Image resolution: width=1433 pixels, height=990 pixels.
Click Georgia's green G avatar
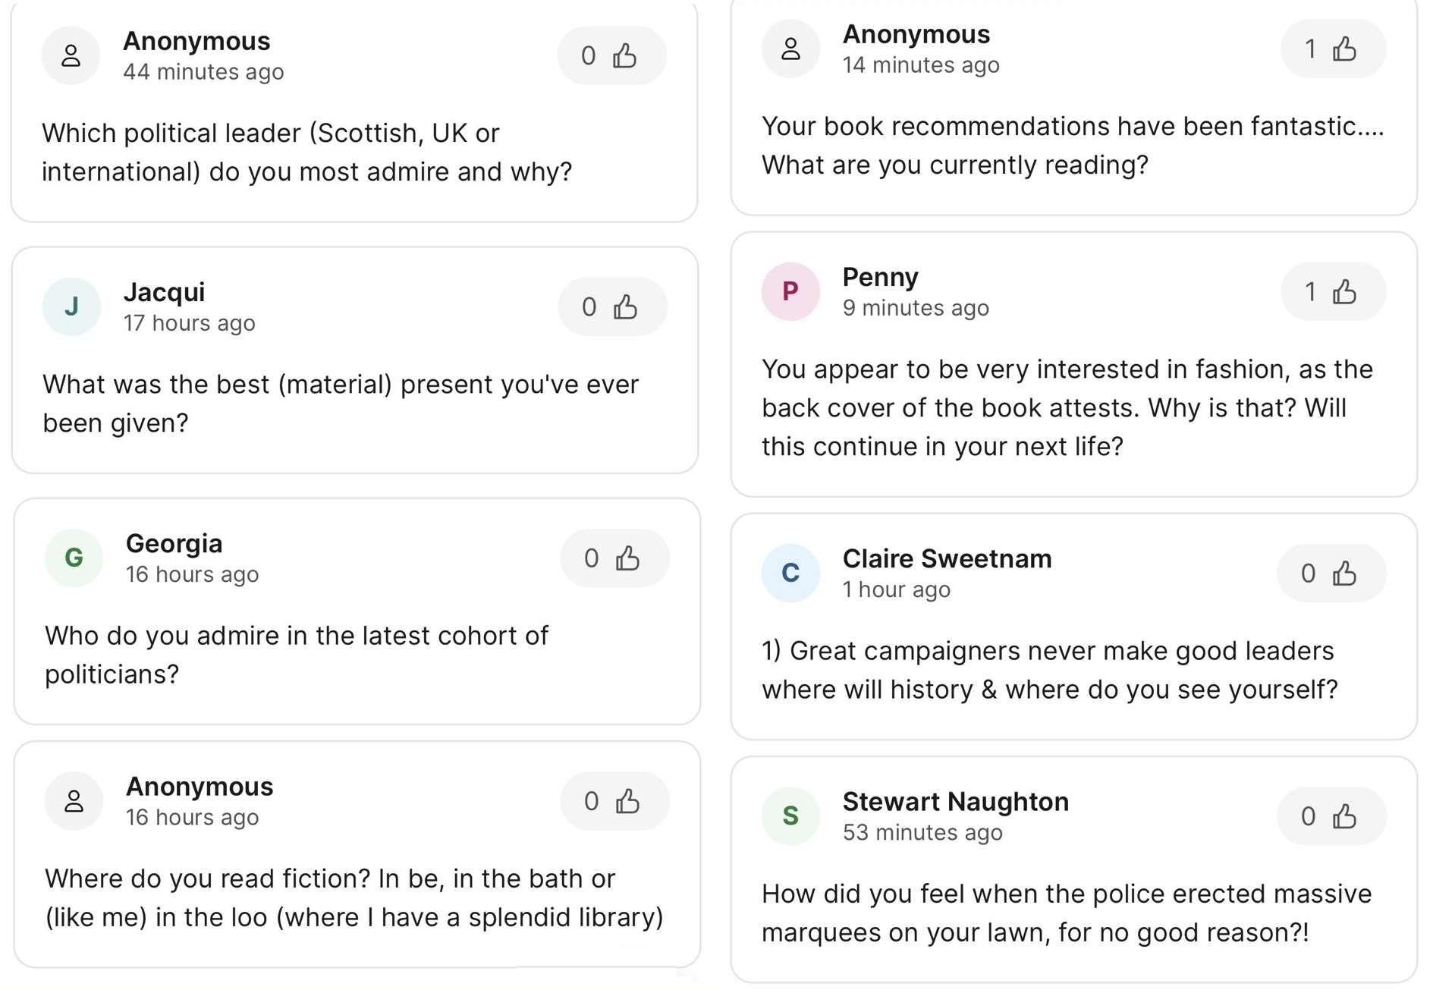tap(74, 558)
